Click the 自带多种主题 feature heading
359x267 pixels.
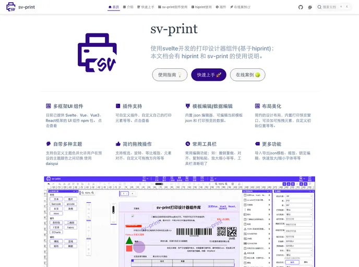click(68, 144)
